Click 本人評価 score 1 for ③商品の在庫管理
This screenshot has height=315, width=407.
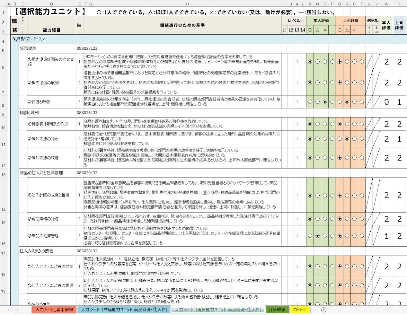[x=386, y=236]
